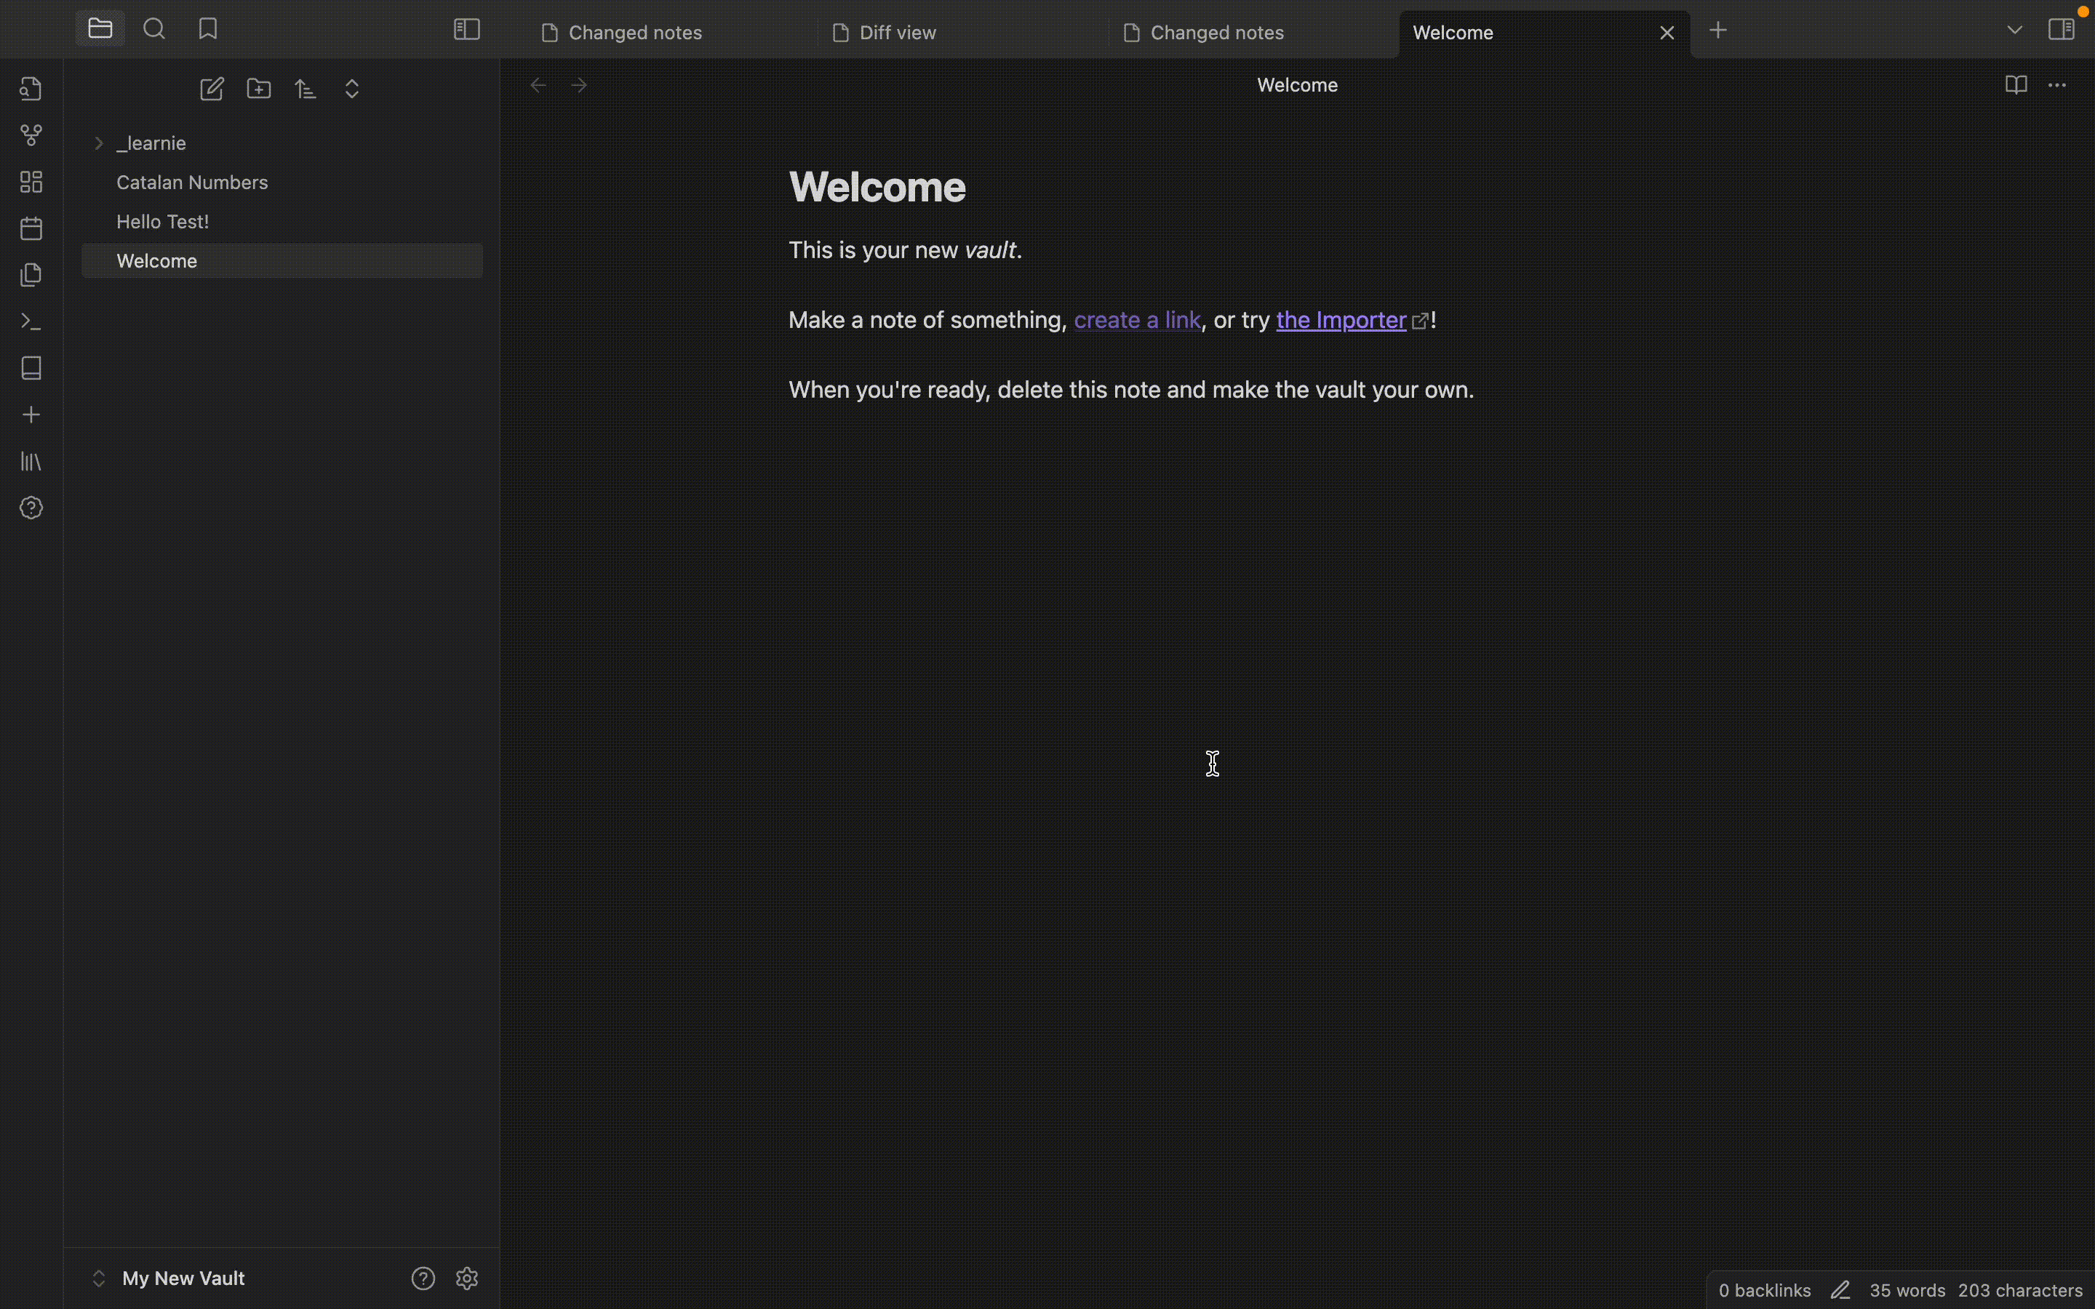
Task: Switch to the Diff view tab
Action: click(x=898, y=32)
